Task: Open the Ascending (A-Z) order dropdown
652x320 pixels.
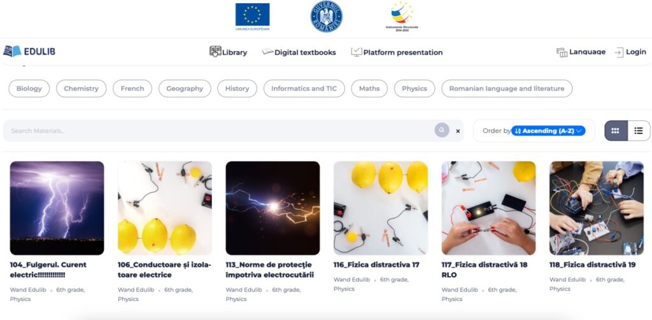Action: pyautogui.click(x=548, y=131)
